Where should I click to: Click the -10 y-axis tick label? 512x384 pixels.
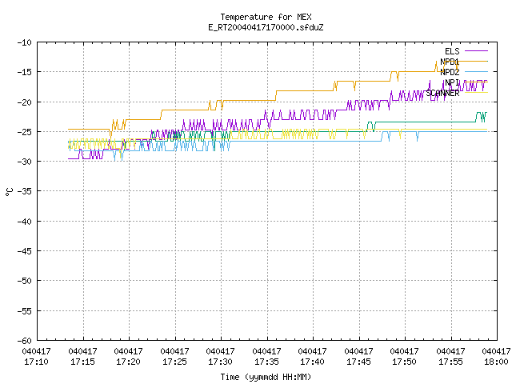25,42
